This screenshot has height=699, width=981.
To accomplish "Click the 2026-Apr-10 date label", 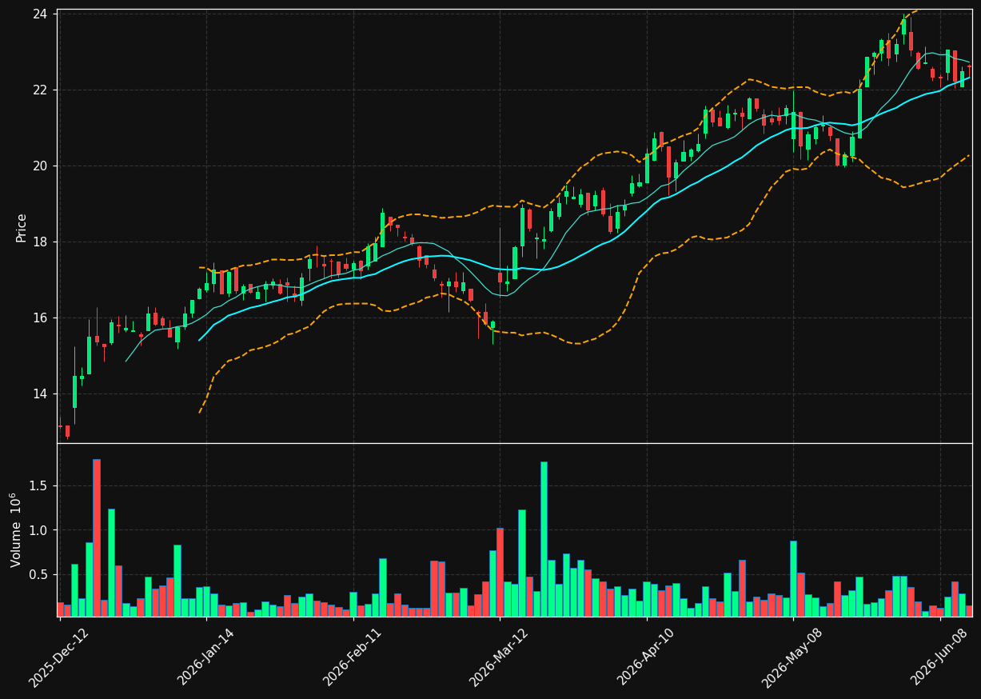I will click(646, 657).
